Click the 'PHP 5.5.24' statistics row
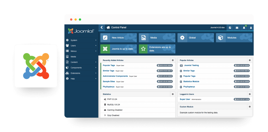 click(138, 99)
